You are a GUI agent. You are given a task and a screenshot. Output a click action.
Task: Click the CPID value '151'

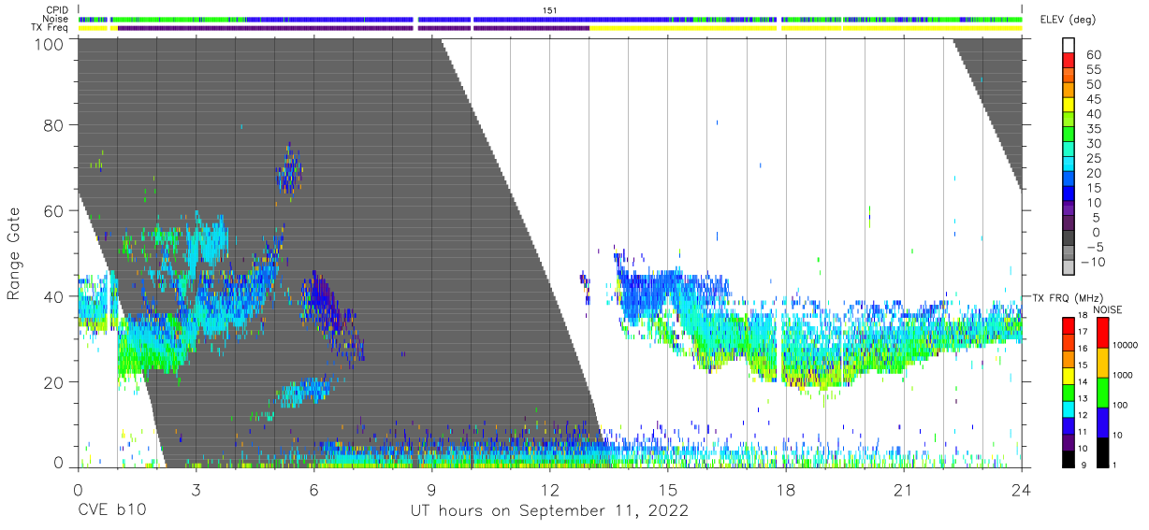(550, 9)
